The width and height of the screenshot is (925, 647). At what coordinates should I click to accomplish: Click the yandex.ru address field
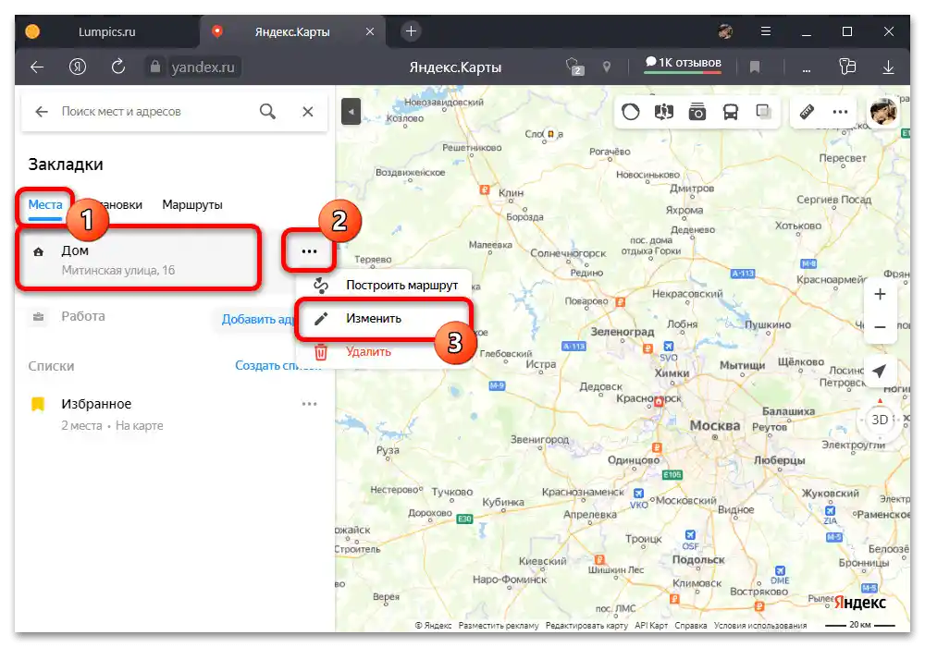(x=203, y=67)
